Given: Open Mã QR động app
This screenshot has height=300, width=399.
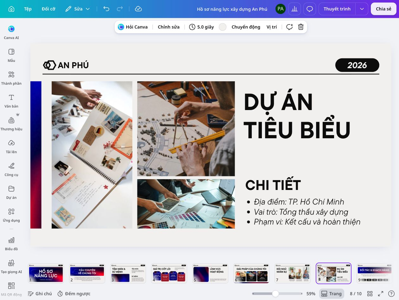Looking at the screenshot, I should [x=11, y=289].
